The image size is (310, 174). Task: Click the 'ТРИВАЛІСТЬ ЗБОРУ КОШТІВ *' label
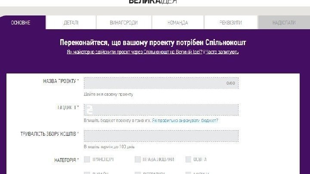50,134
